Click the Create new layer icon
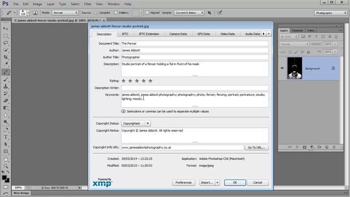 click(x=327, y=147)
